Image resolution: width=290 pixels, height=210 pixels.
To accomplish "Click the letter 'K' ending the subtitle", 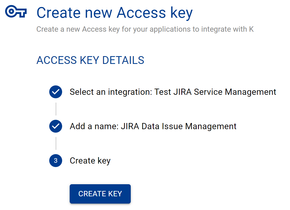I will click(251, 29).
